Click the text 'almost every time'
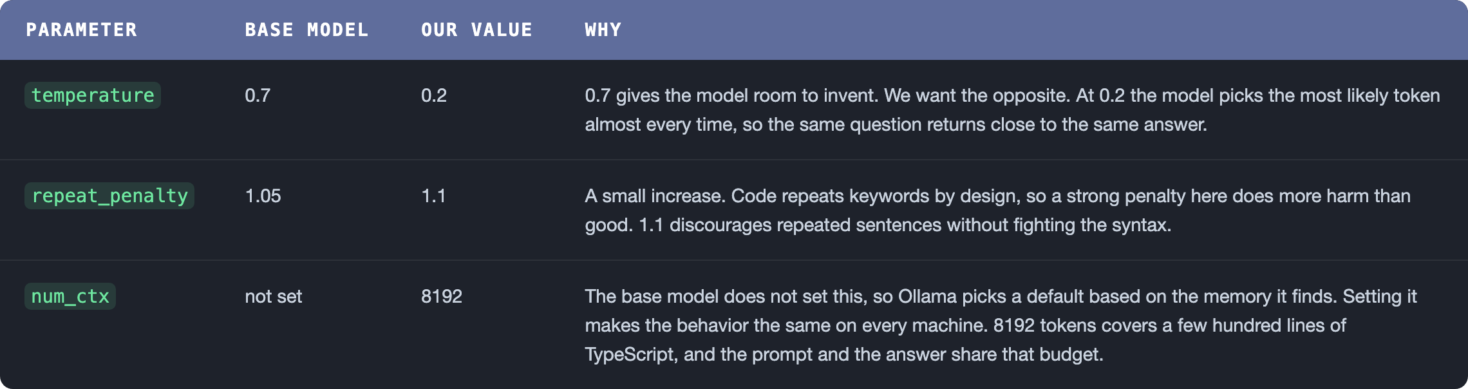The height and width of the screenshot is (389, 1468). 660,124
